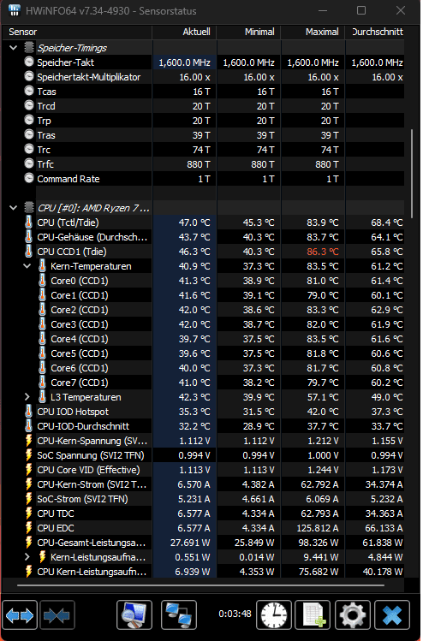Click the expand columns arrows button
This screenshot has width=423, height=641.
pyautogui.click(x=20, y=614)
